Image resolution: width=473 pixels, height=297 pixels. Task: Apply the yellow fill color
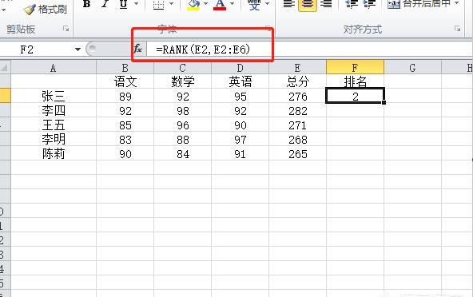(193, 5)
